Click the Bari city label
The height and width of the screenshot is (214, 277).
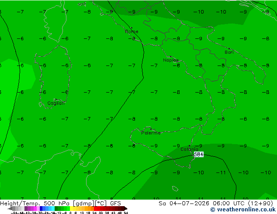[x=229, y=52]
